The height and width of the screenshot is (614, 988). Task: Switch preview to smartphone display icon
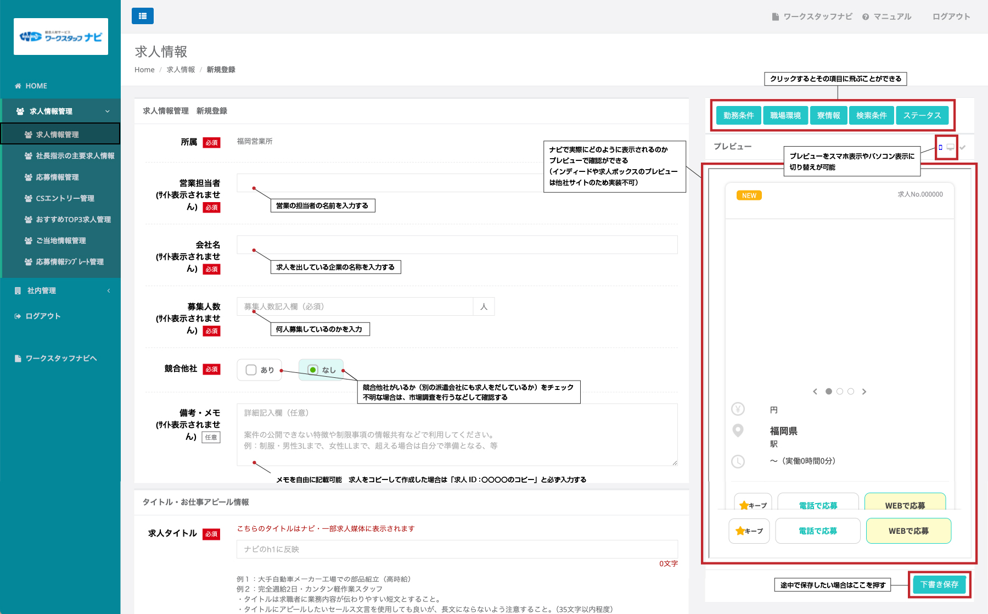click(x=940, y=147)
